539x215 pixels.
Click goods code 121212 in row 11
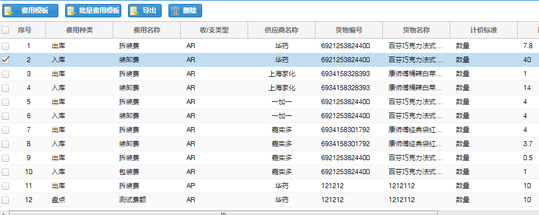[332, 186]
